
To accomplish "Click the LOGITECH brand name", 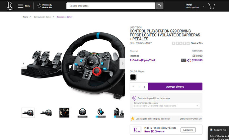I will [136, 27].
